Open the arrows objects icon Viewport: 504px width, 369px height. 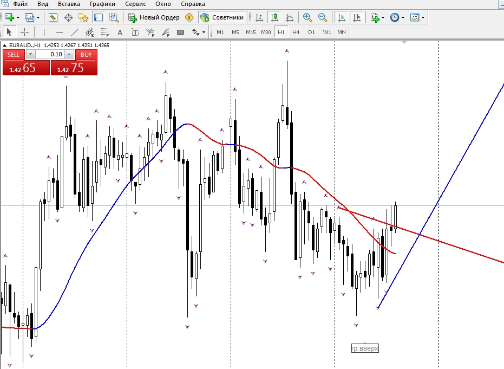195,32
